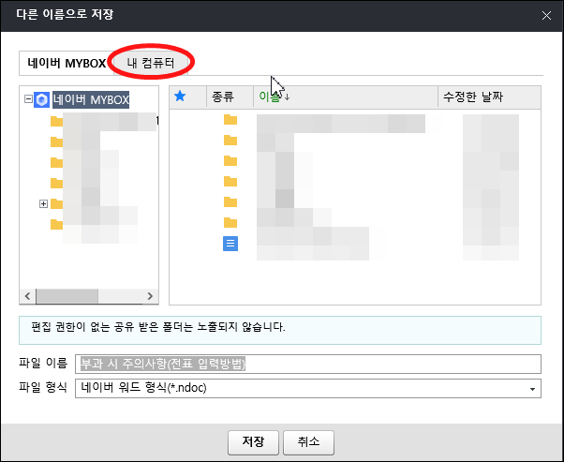Click the tree horizontal scrollbar thumb
Viewport: 564px width, 462px height.
67,296
